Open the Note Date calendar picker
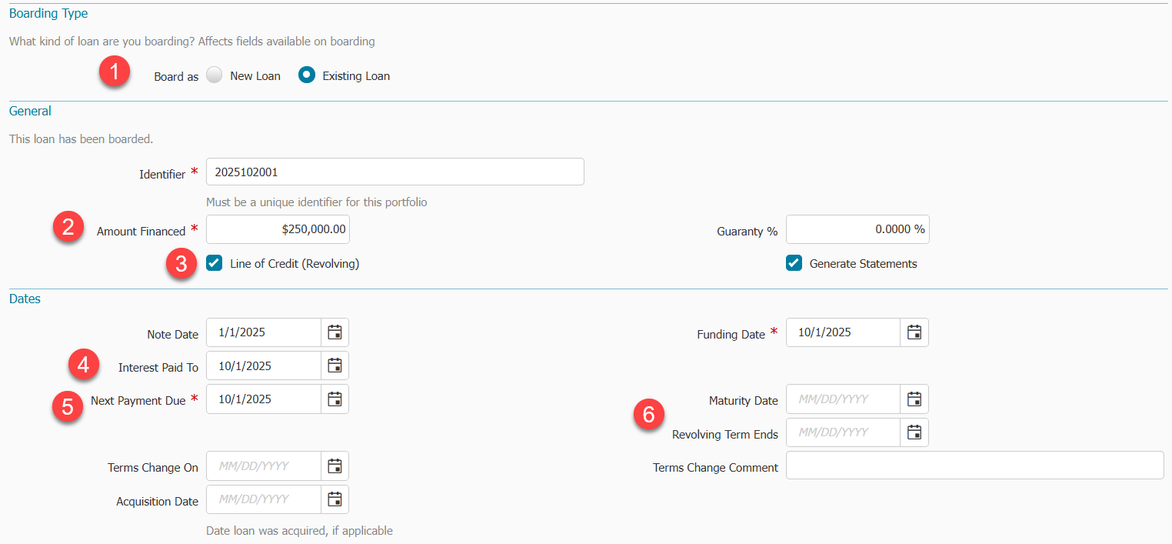Screen dimensions: 1172x544 [335, 332]
